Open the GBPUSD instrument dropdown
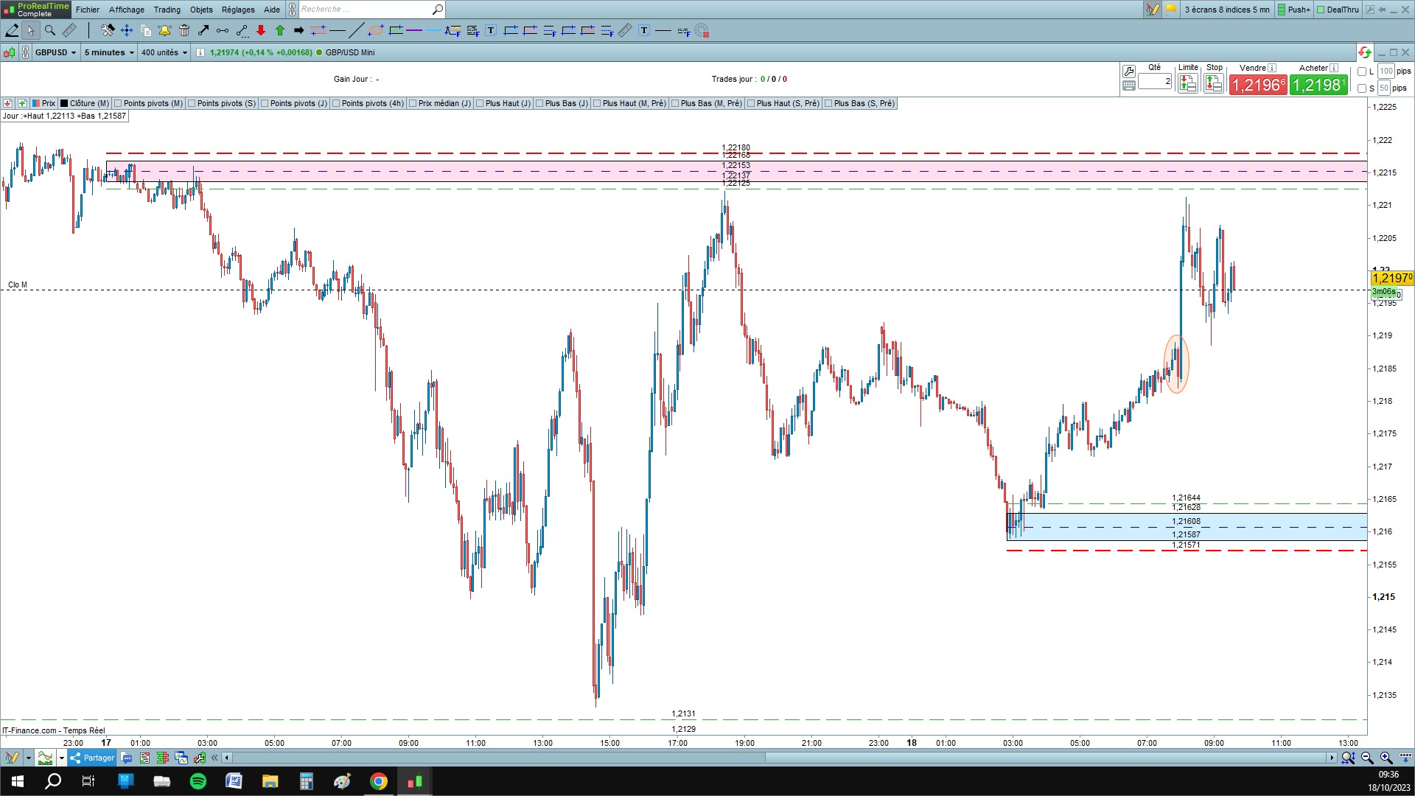This screenshot has width=1415, height=796. (56, 52)
